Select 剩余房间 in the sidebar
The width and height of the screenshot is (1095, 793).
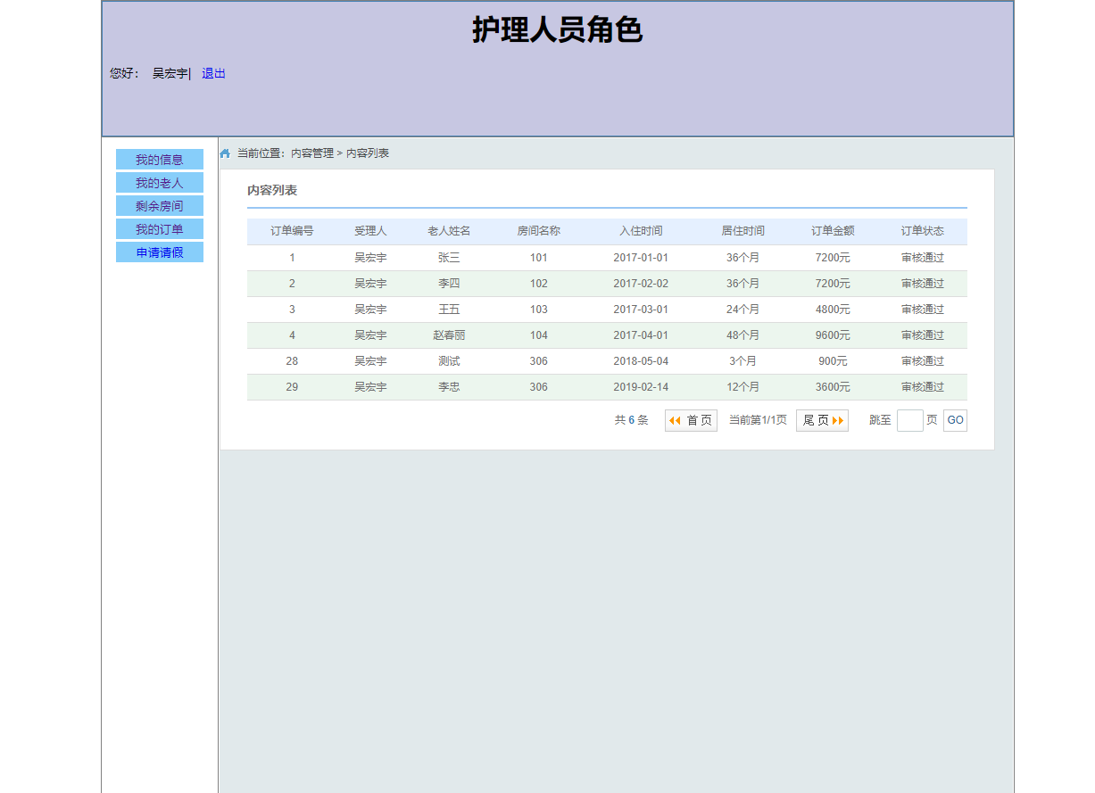(x=159, y=205)
